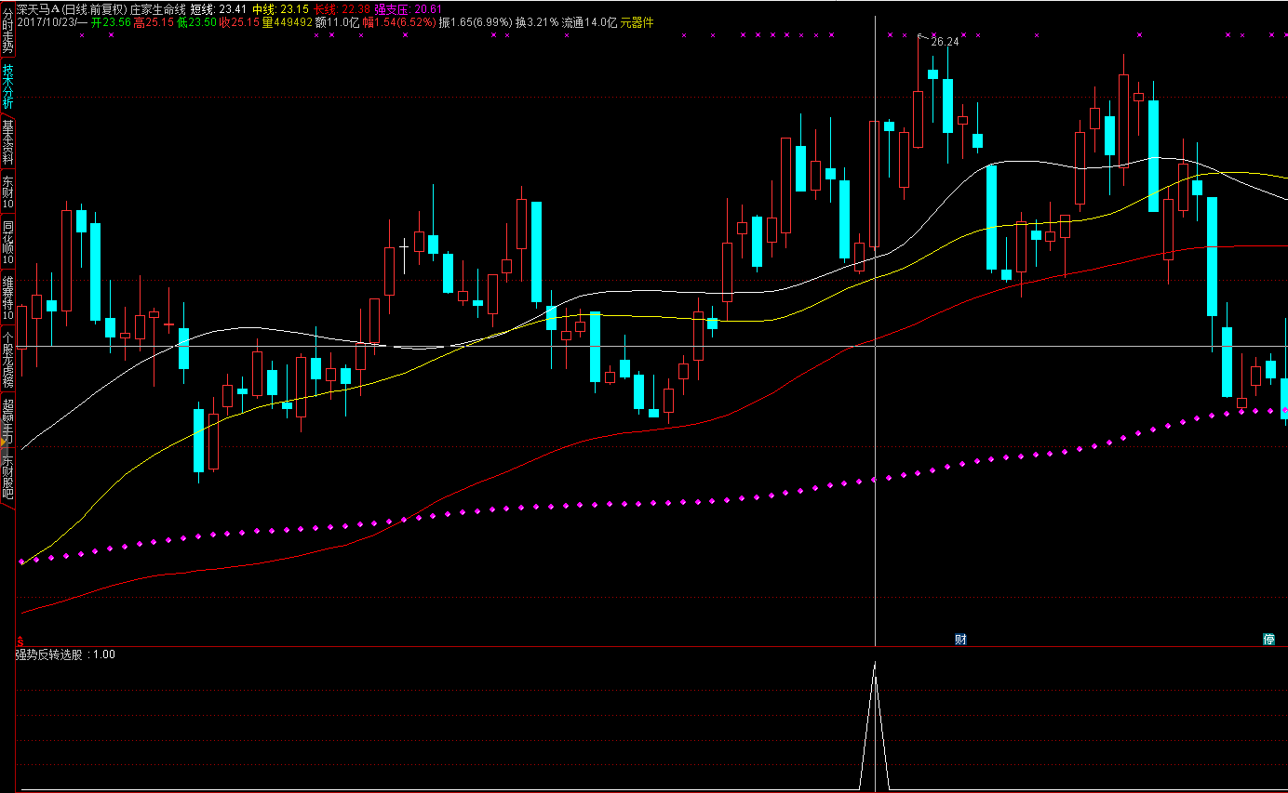Click the 流通14.0亿 float value

589,21
